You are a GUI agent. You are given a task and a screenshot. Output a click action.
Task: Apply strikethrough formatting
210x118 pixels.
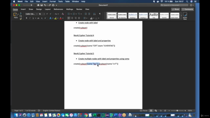tap(38, 18)
